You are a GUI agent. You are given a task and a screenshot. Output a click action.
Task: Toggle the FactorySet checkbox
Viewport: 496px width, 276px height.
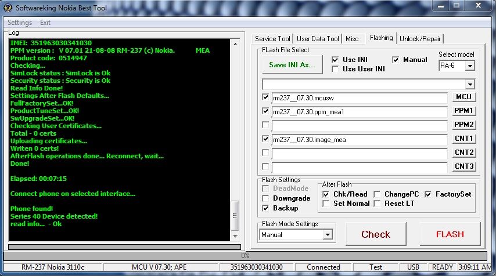pyautogui.click(x=428, y=194)
